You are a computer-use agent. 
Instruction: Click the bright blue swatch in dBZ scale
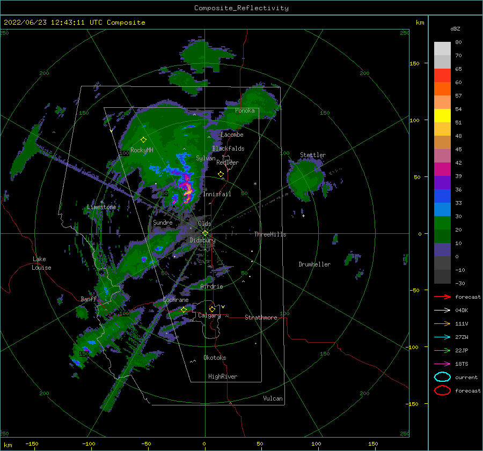(x=442, y=196)
